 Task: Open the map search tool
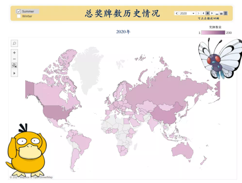(14, 44)
